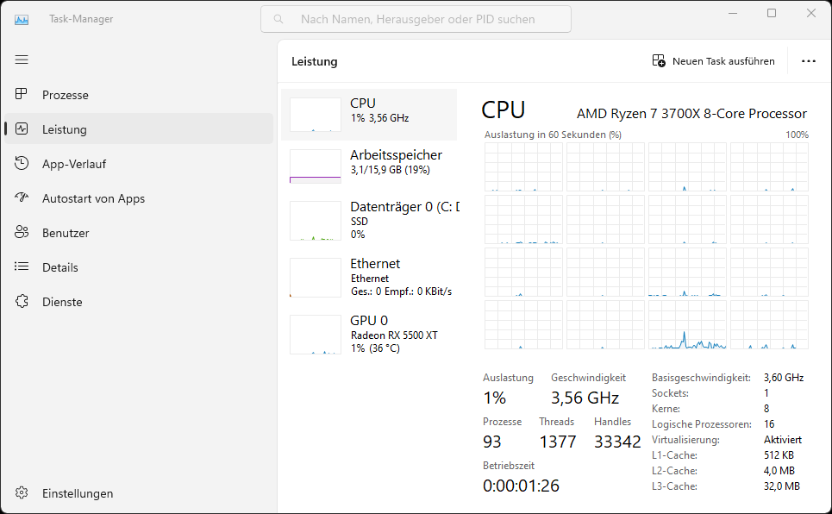Click Neuen Task ausführen
This screenshot has height=514, width=832.
(714, 60)
